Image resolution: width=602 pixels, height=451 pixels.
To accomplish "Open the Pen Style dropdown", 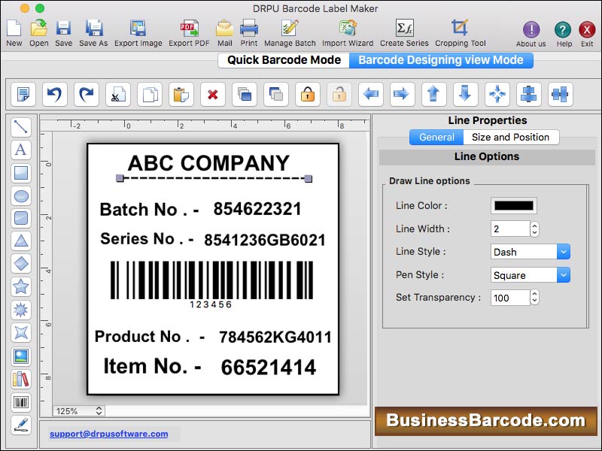I will pyautogui.click(x=530, y=275).
